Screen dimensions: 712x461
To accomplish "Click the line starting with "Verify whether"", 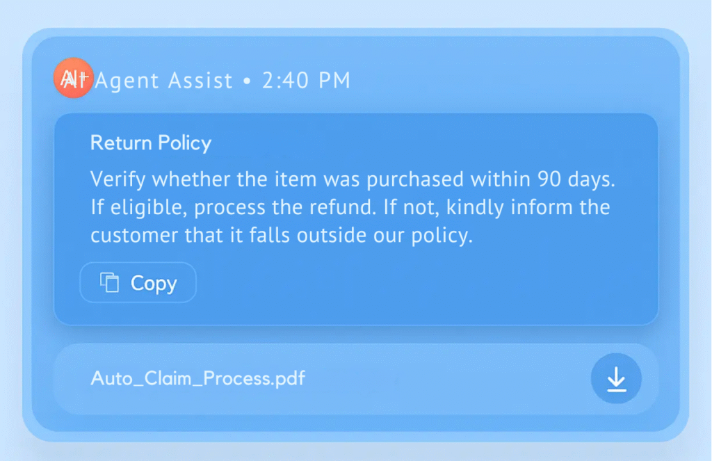I will pos(353,179).
